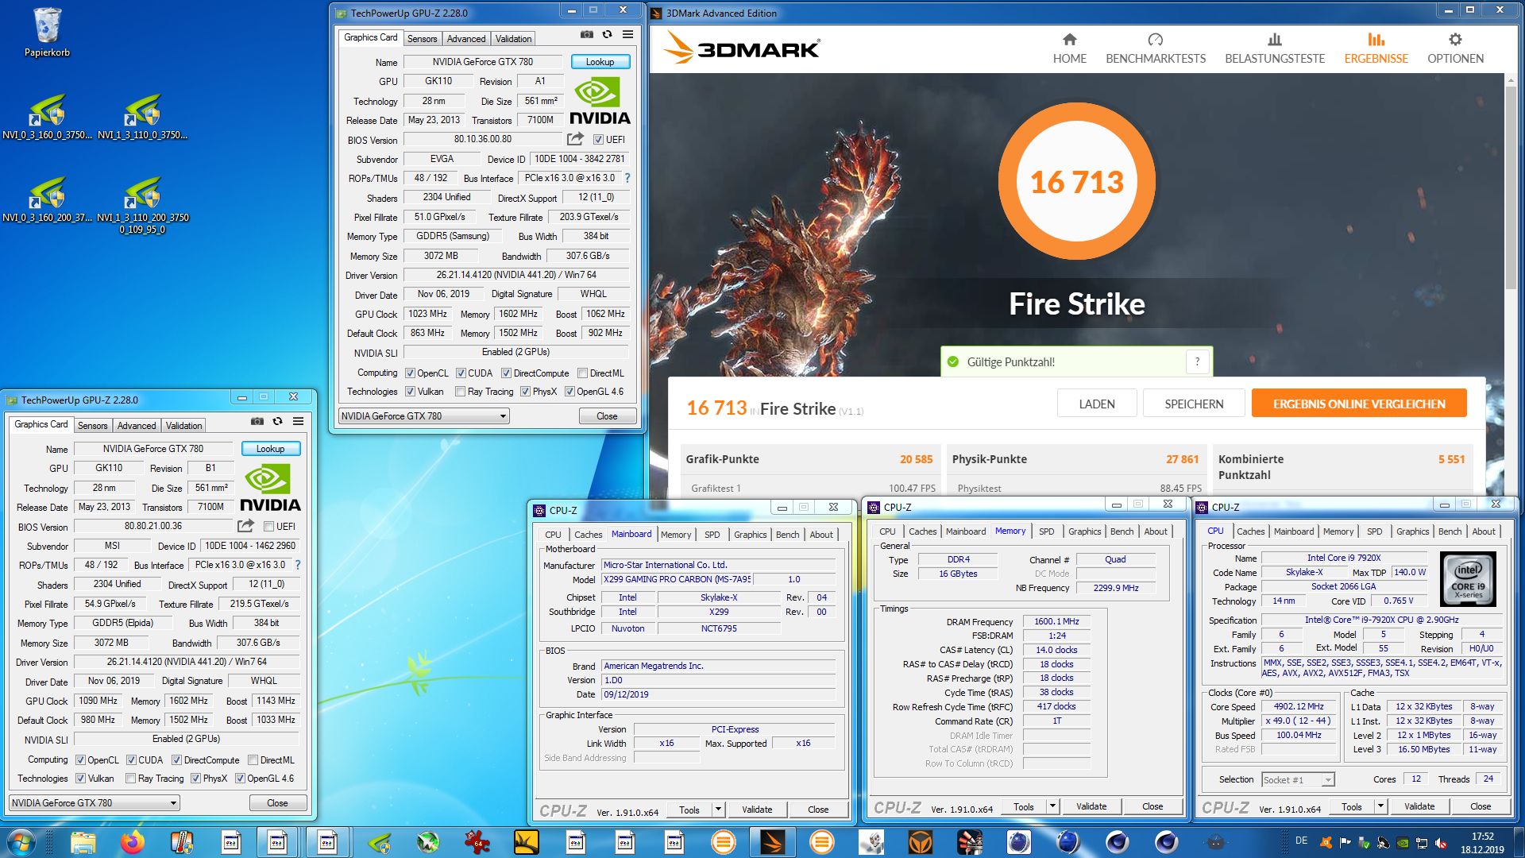Toggle OpenCL checkbox in upper GPU-Z
Screen dimensions: 1525x858
point(410,373)
